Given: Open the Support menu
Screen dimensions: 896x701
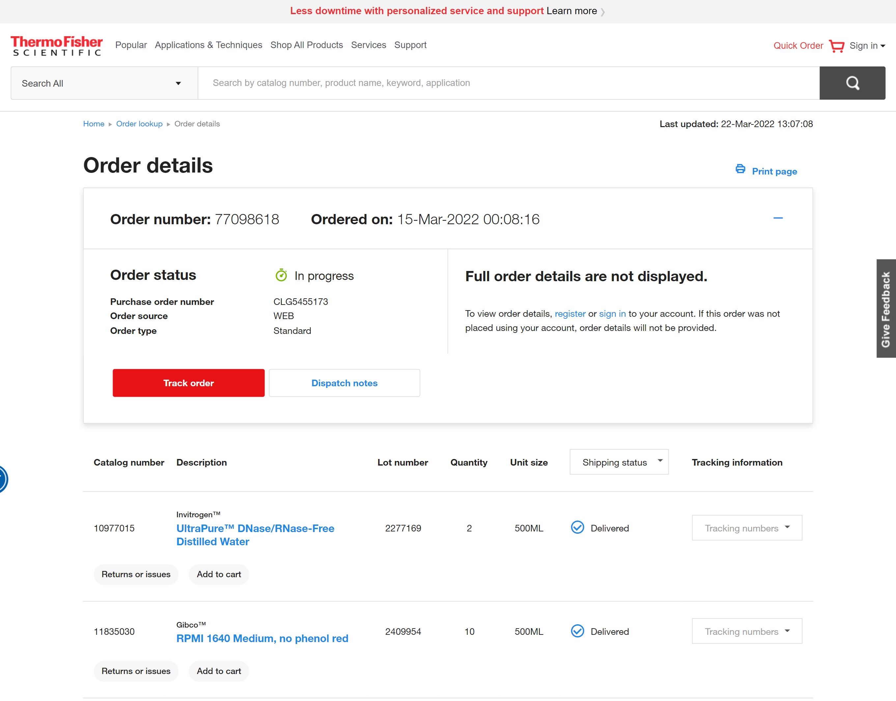Looking at the screenshot, I should pyautogui.click(x=410, y=45).
